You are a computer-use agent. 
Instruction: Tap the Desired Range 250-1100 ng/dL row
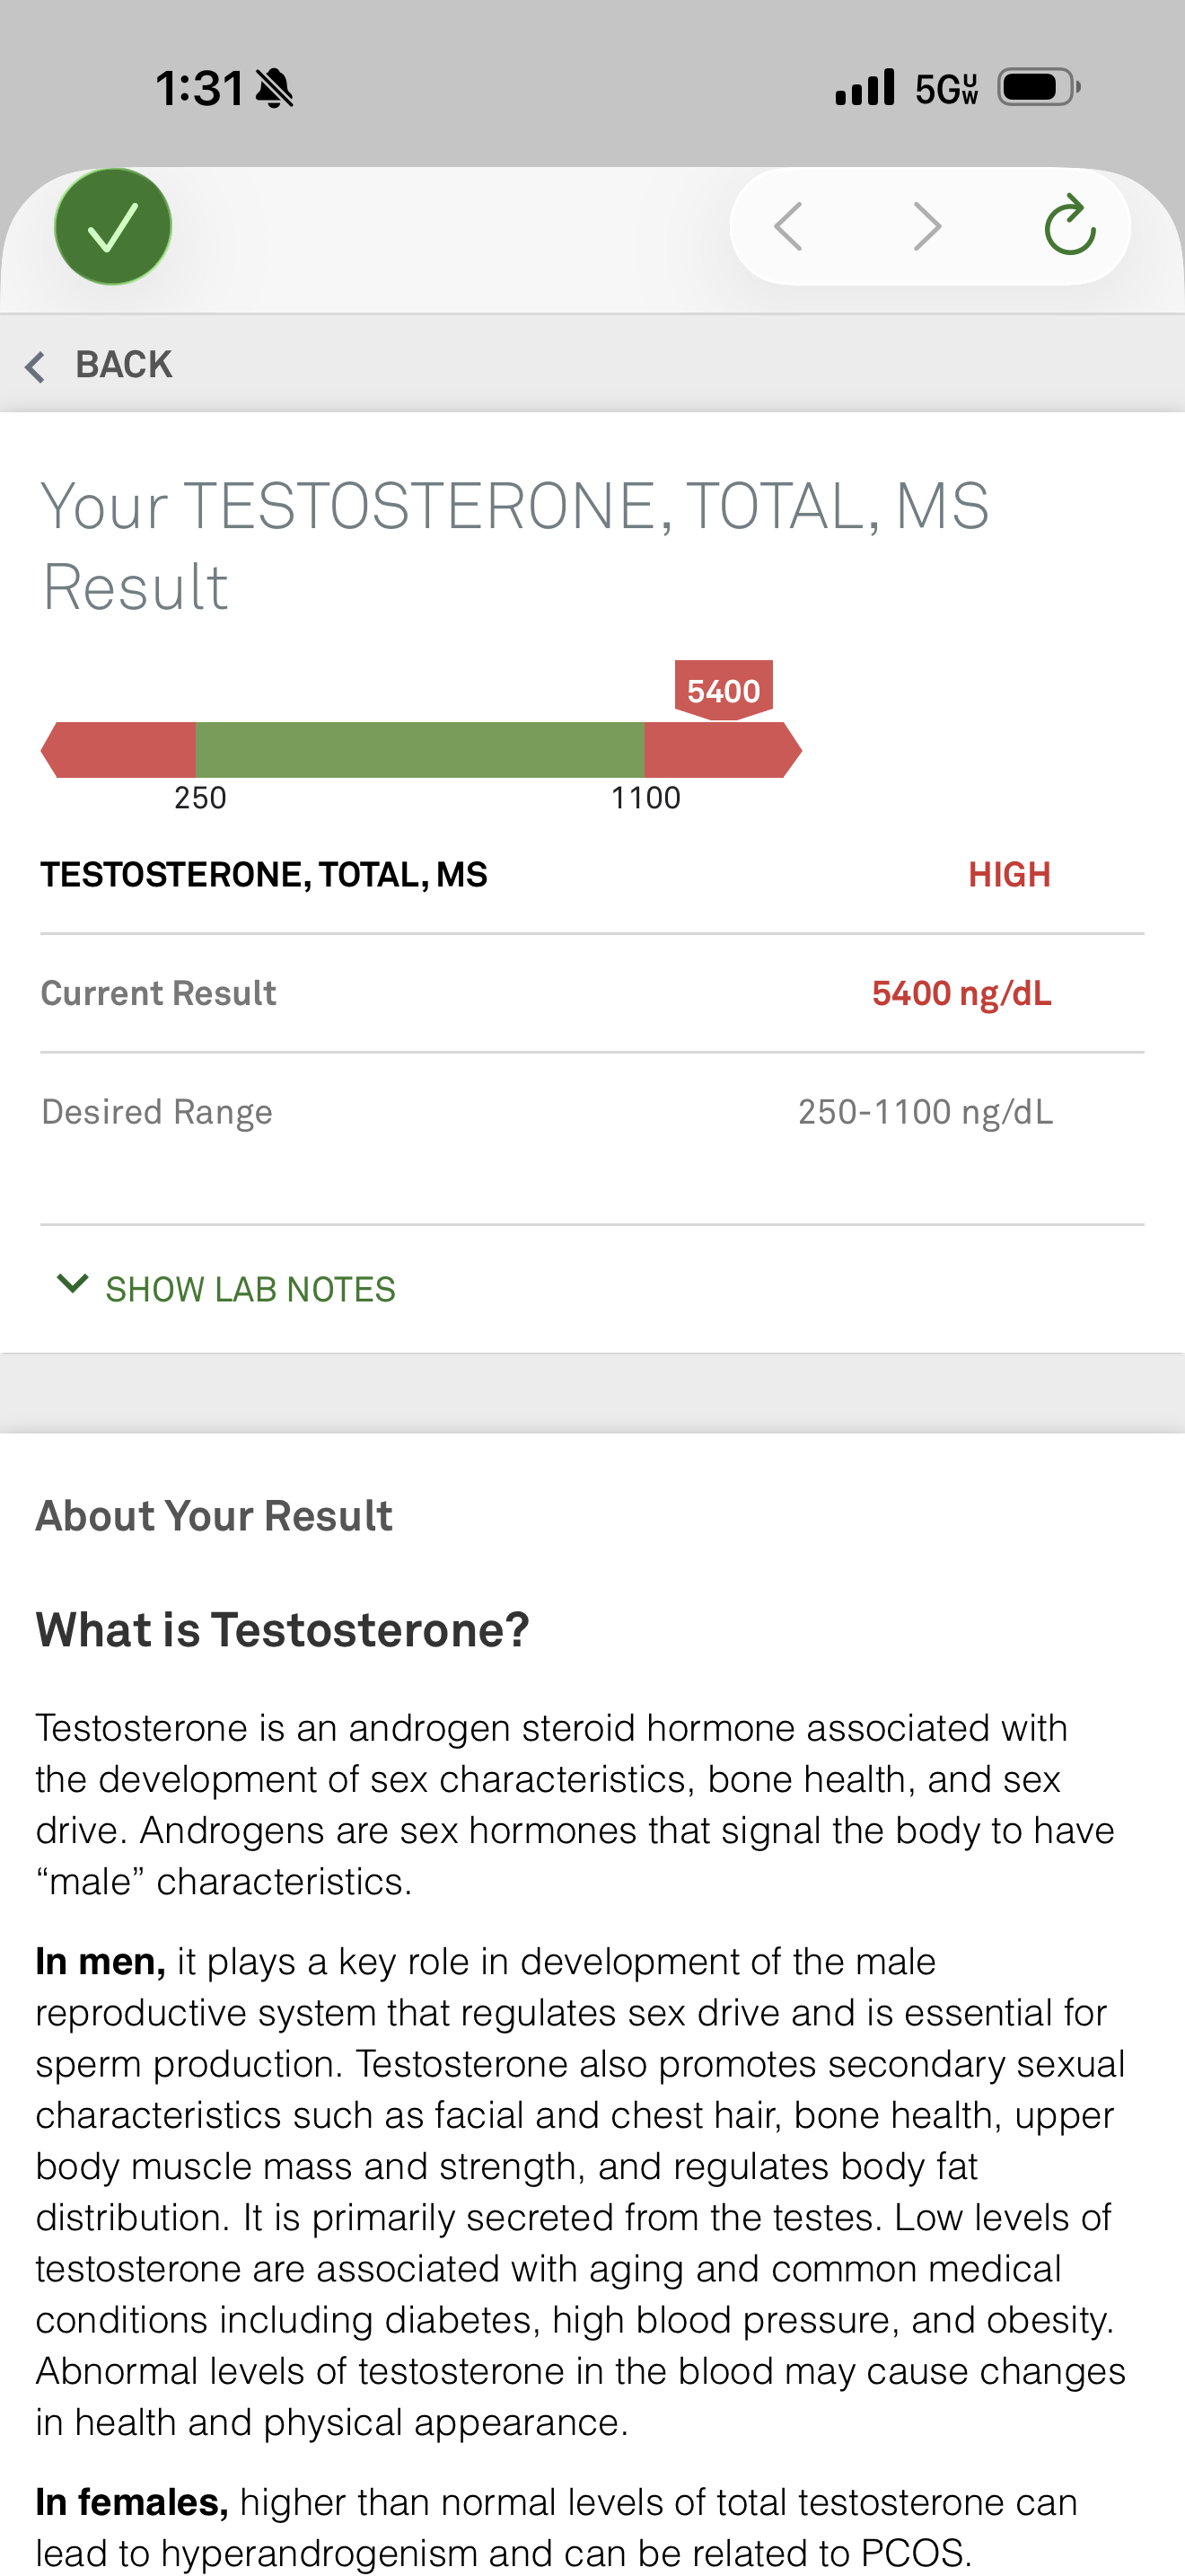(592, 1112)
